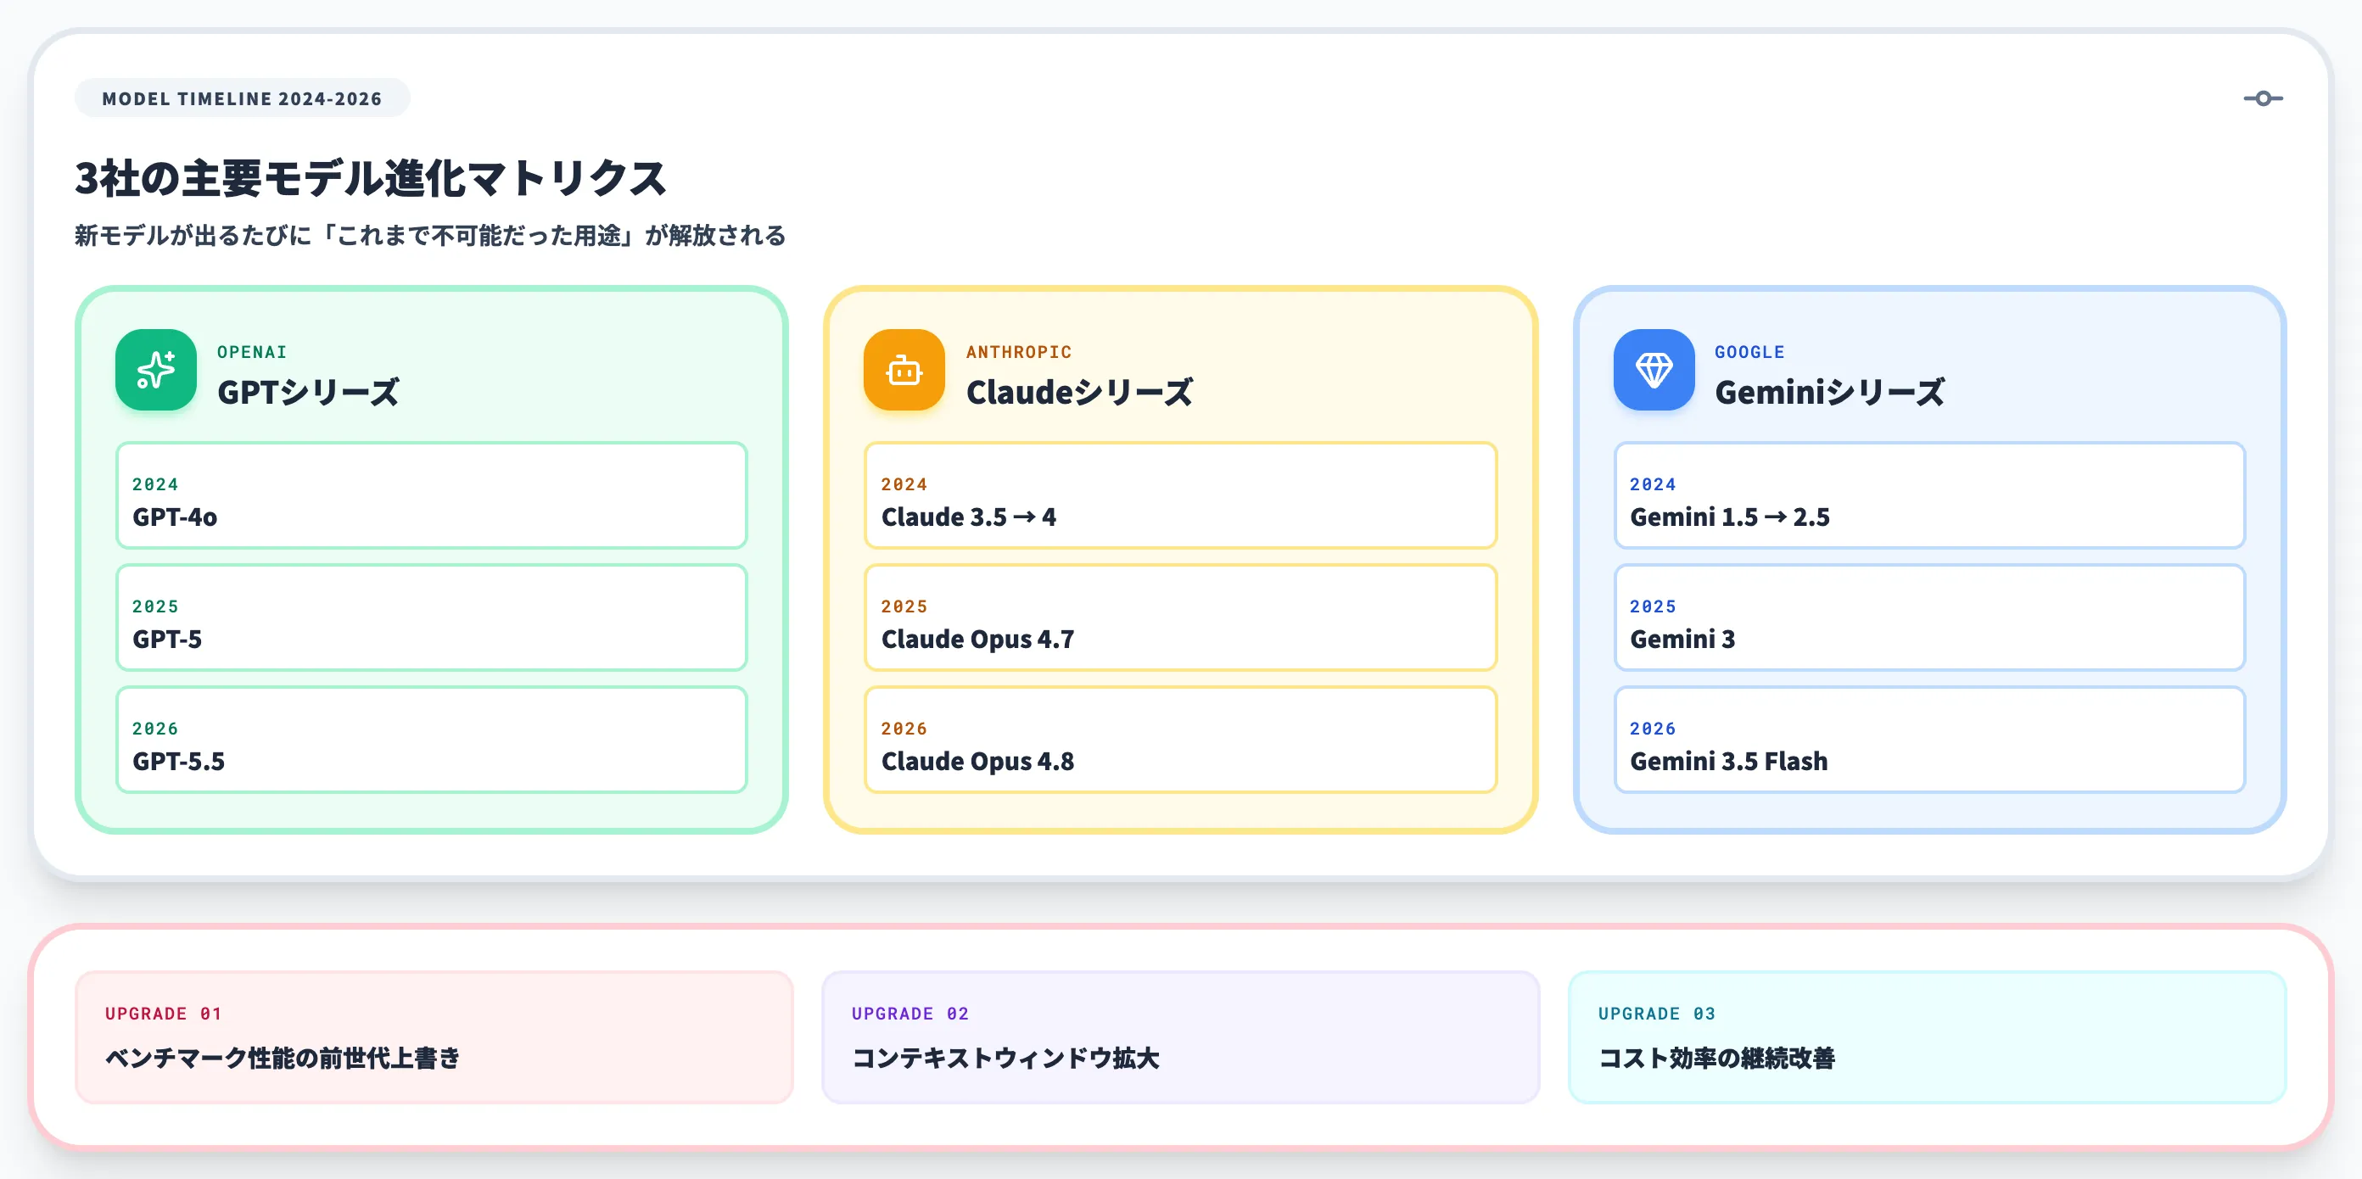Click the MODEL TIMELINE 2024-2026 badge
This screenshot has width=2362, height=1179.
click(242, 98)
